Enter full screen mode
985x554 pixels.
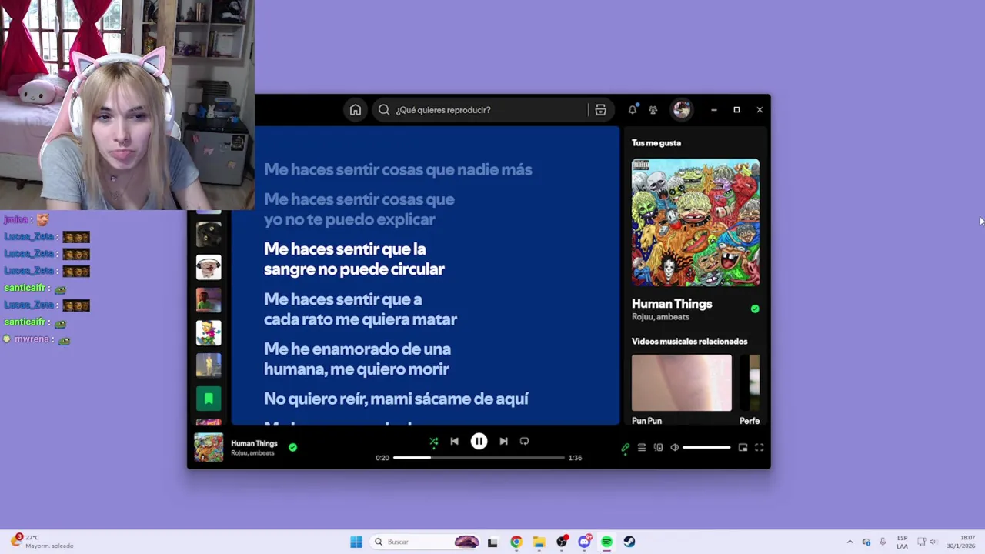click(x=759, y=448)
